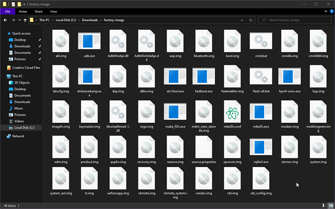The image size is (335, 209).
Task: Switch to large icons view toggle
Action: 331,206
